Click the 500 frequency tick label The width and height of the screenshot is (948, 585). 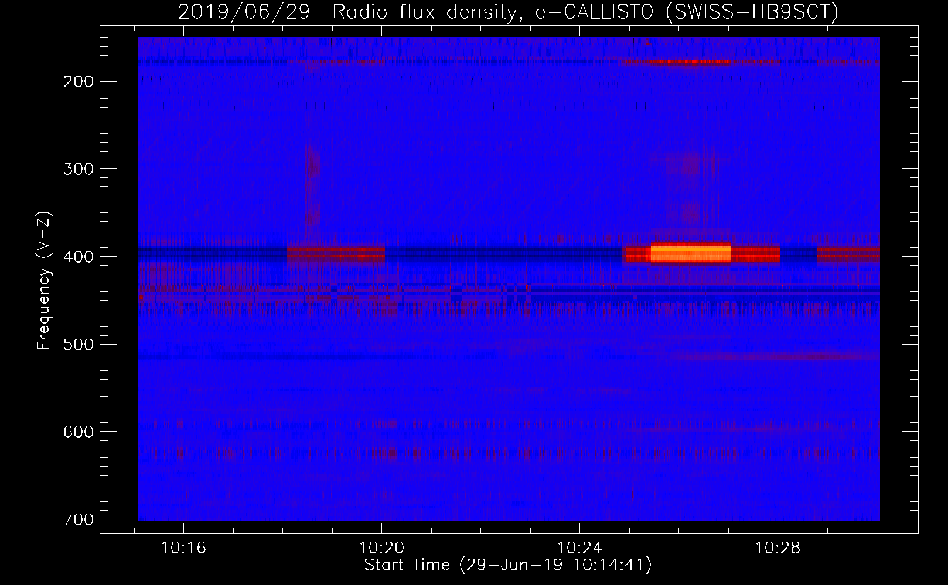[x=78, y=344]
